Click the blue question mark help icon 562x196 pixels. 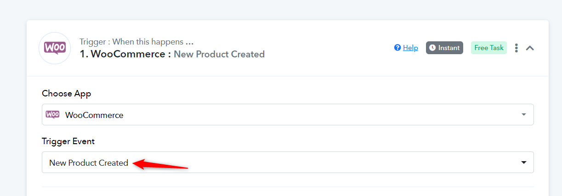point(397,48)
